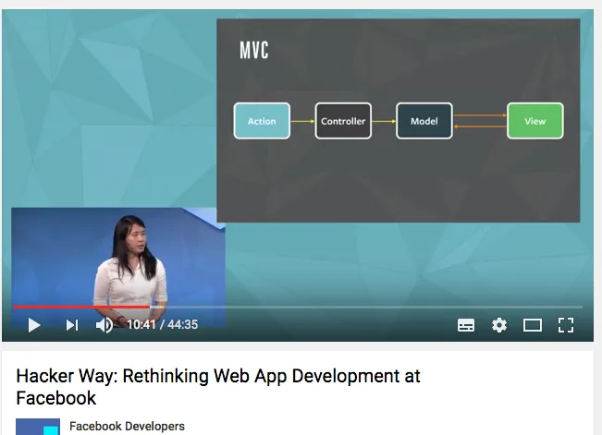Click the 10:41 / 44:35 time display
602x435 pixels.
click(x=163, y=324)
